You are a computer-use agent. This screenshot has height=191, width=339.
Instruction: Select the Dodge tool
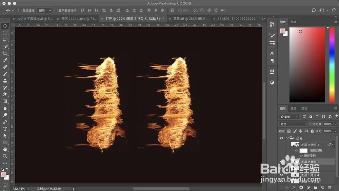tap(5, 115)
